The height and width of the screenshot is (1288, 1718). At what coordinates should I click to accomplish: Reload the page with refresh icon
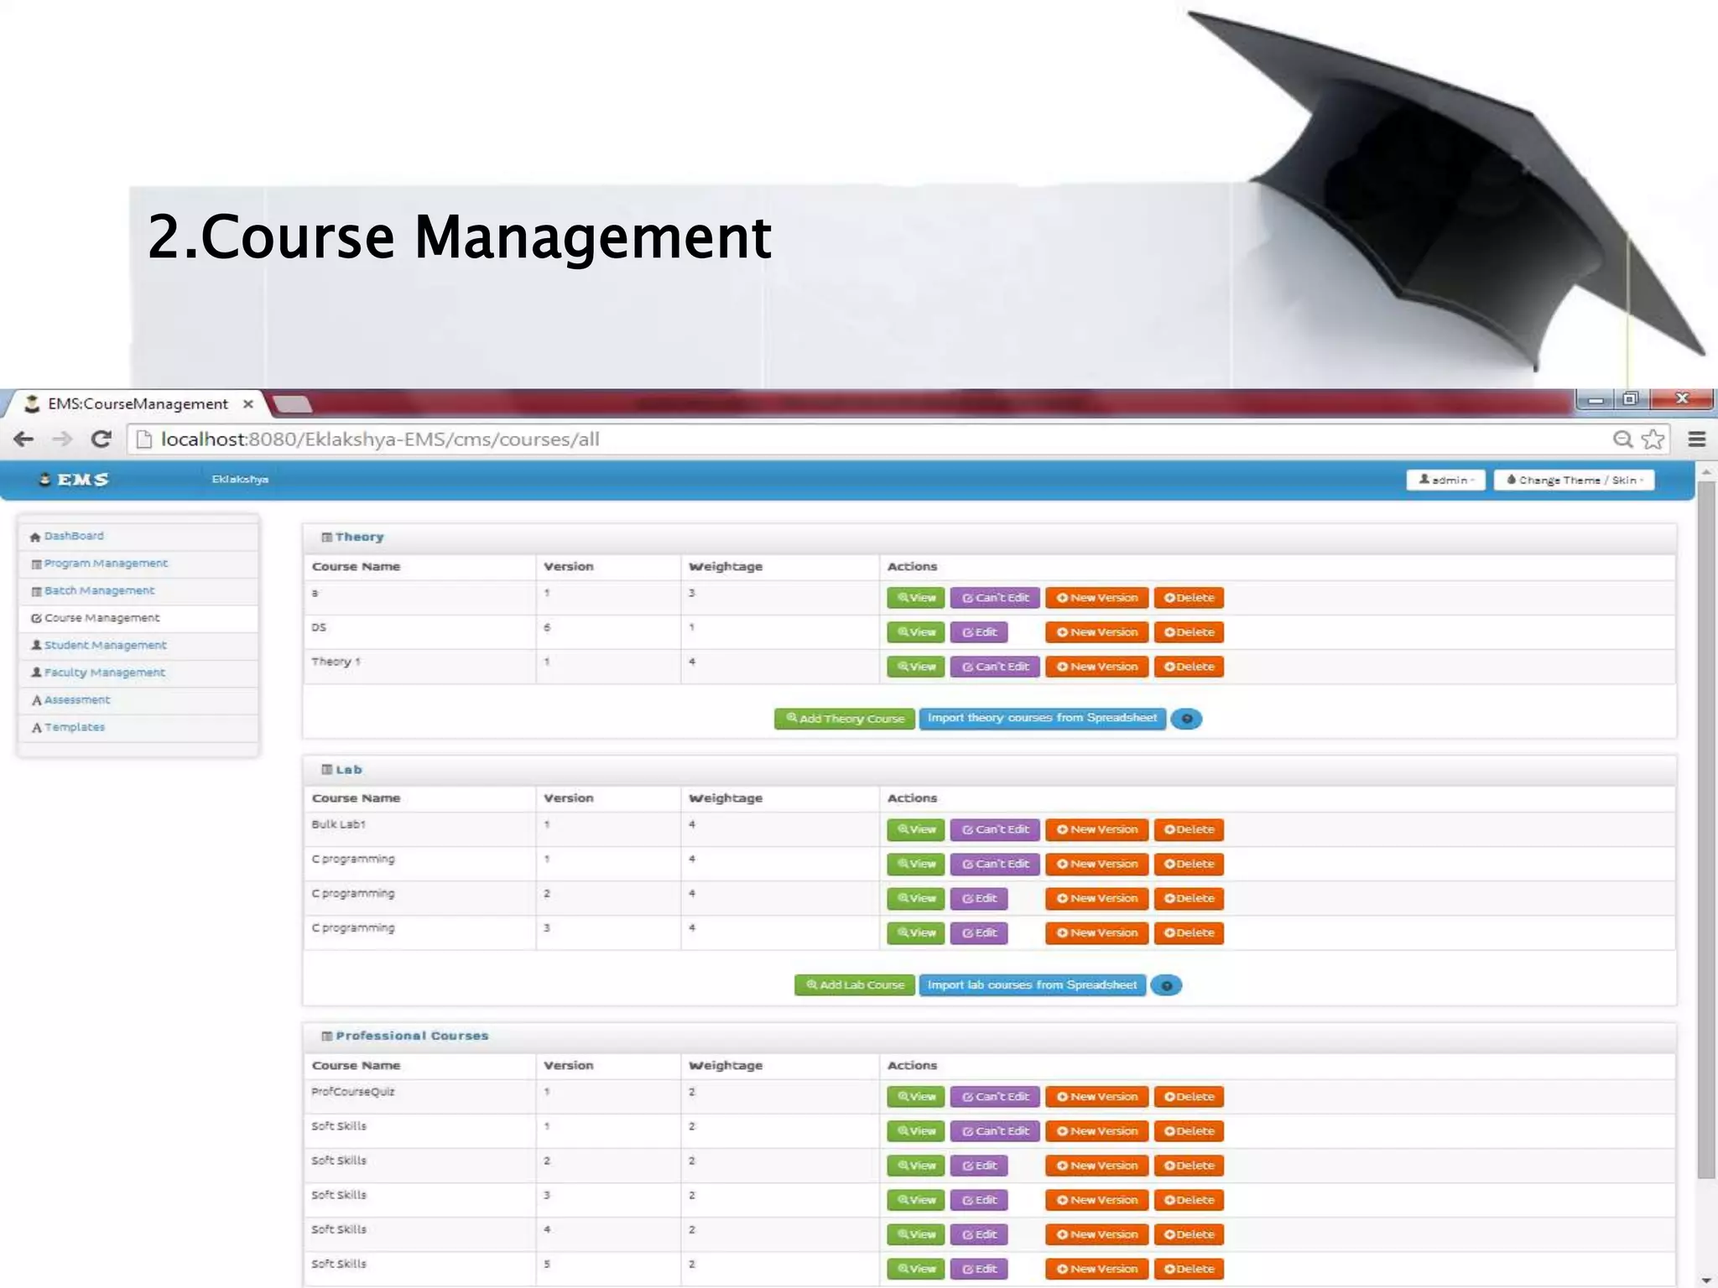pyautogui.click(x=102, y=439)
